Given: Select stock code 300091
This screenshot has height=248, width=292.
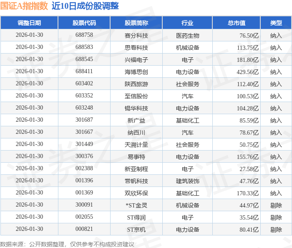Looking at the screenshot, I should 84,205.
